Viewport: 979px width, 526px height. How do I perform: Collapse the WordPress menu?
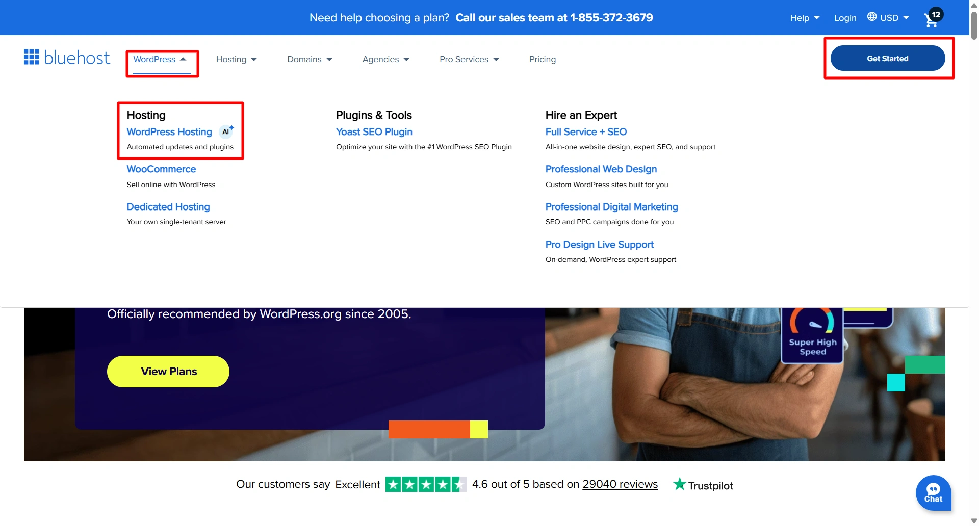[160, 59]
